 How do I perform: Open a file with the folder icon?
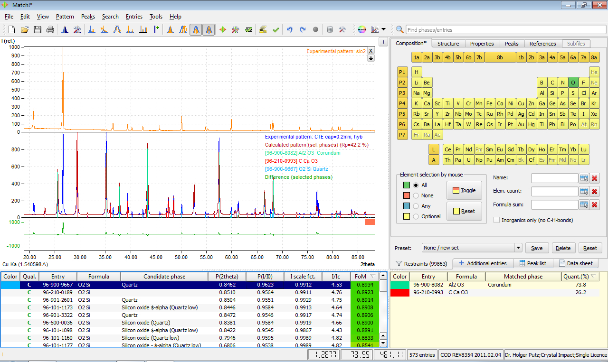coord(25,30)
